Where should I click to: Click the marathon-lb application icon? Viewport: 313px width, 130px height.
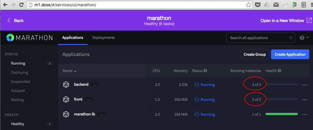click(x=66, y=114)
